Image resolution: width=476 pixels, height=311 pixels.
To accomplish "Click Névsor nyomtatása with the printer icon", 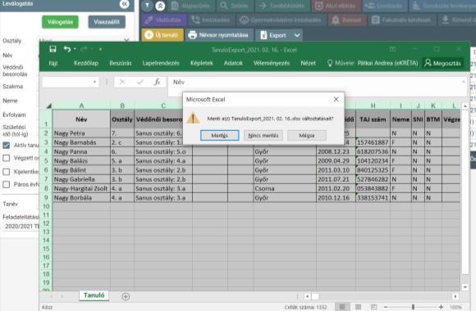I will (x=218, y=35).
